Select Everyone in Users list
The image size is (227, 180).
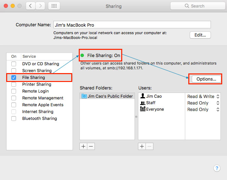(x=162, y=109)
